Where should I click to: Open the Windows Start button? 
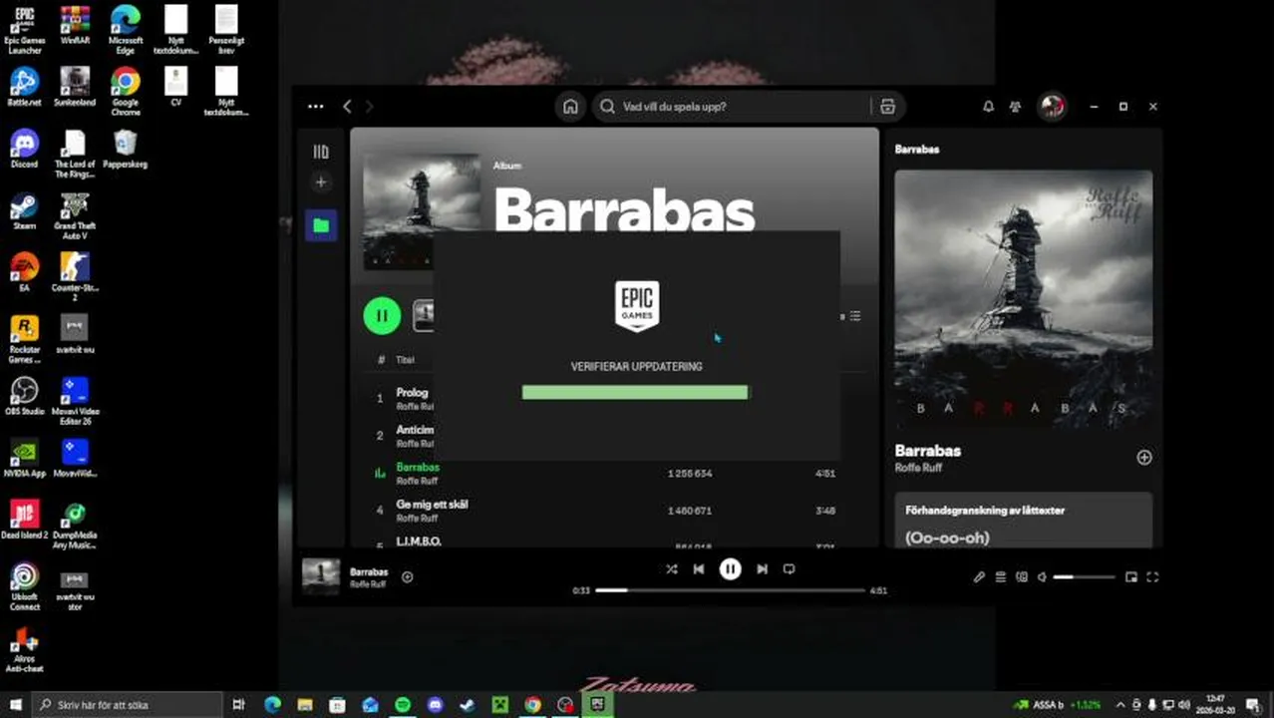(15, 705)
